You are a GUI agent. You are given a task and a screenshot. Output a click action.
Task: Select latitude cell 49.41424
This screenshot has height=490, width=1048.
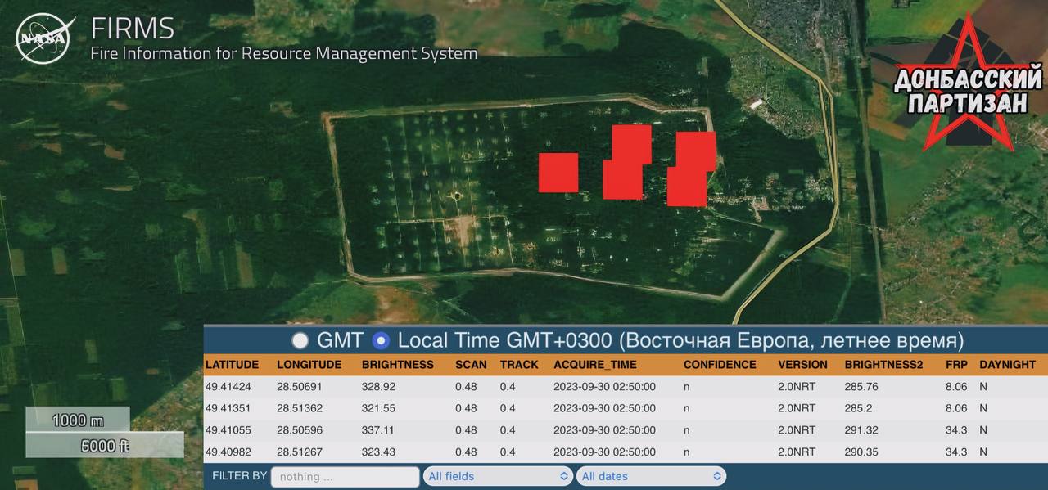[228, 387]
